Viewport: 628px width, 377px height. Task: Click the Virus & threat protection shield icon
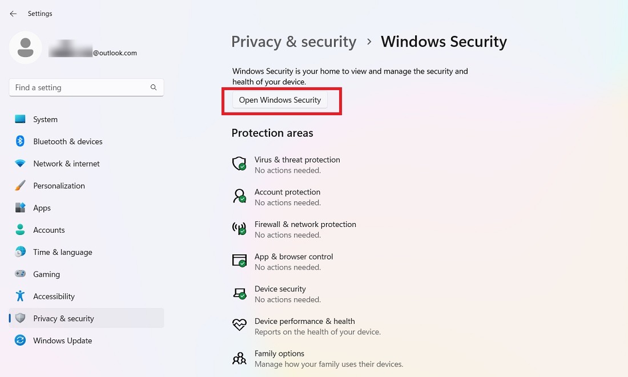[x=239, y=164]
